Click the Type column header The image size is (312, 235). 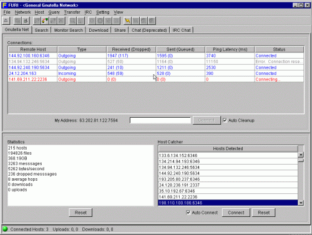[82, 49]
